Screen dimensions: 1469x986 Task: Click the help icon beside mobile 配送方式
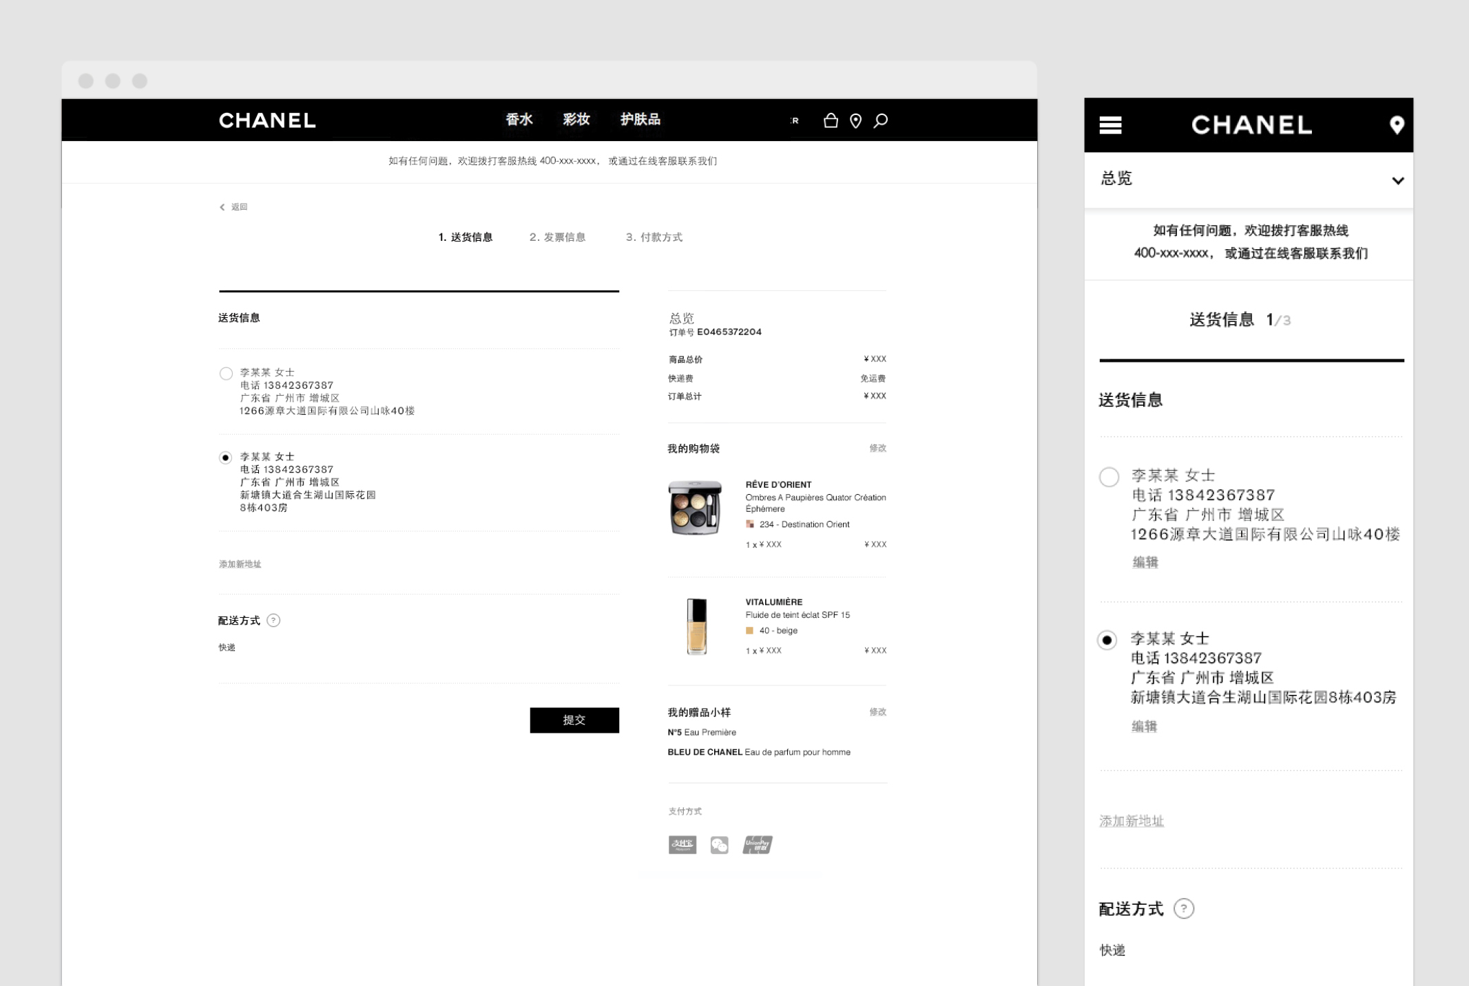(1183, 908)
